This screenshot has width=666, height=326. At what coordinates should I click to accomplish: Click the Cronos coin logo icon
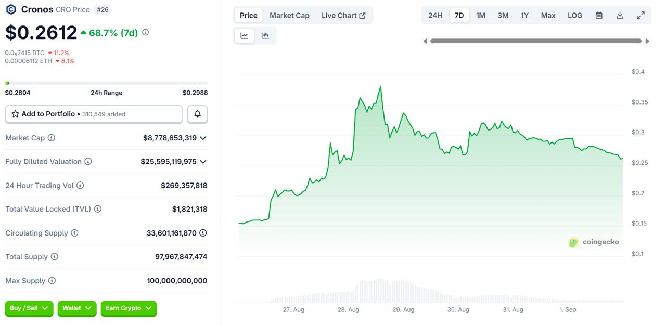point(10,9)
